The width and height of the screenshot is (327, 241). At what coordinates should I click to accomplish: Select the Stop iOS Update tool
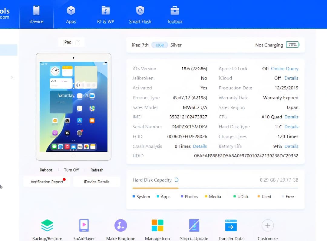(x=194, y=225)
